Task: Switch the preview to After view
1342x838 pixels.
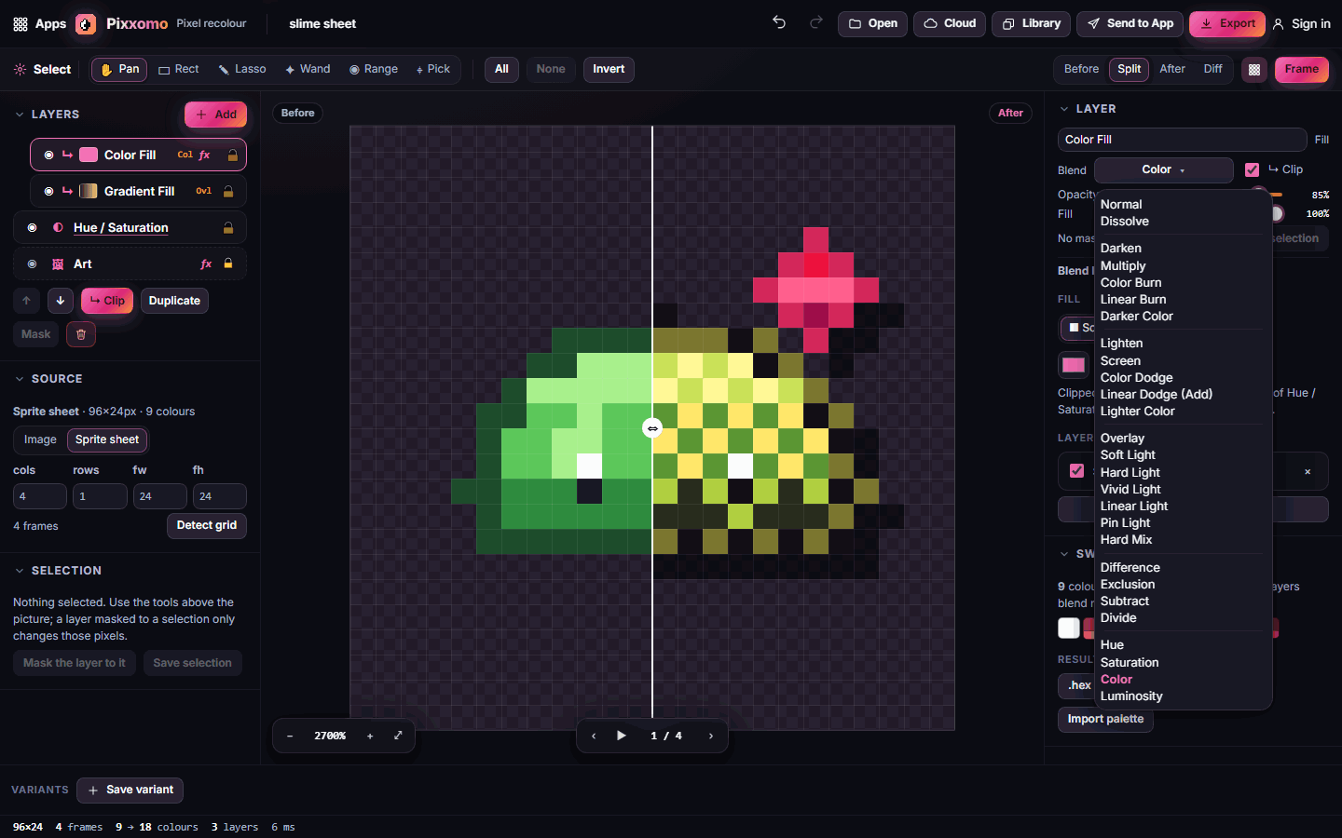Action: click(x=1172, y=69)
